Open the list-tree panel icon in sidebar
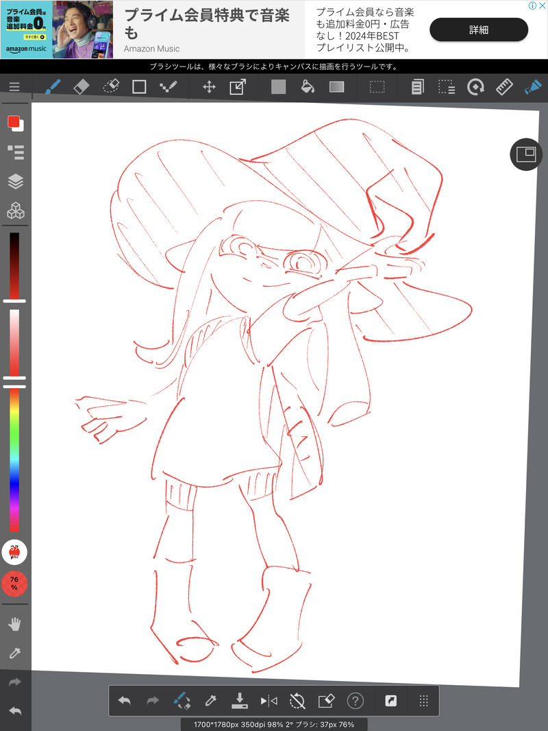Screen dimensions: 548x731 click(15, 152)
